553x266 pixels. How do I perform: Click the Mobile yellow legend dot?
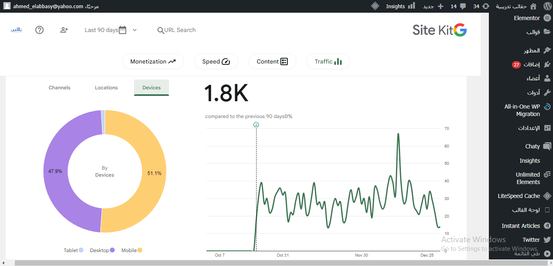140,250
